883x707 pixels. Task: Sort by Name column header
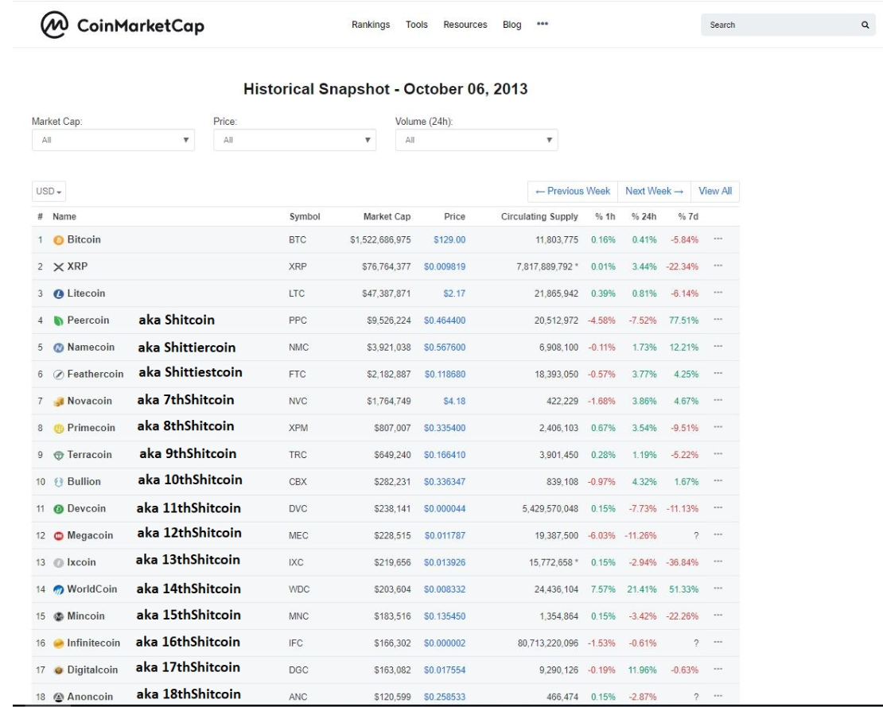pos(64,217)
